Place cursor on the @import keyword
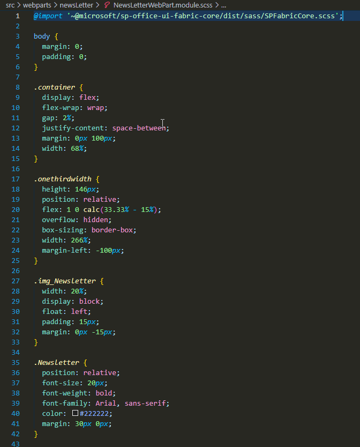Viewport: 360px width, 447px height. tap(48, 16)
